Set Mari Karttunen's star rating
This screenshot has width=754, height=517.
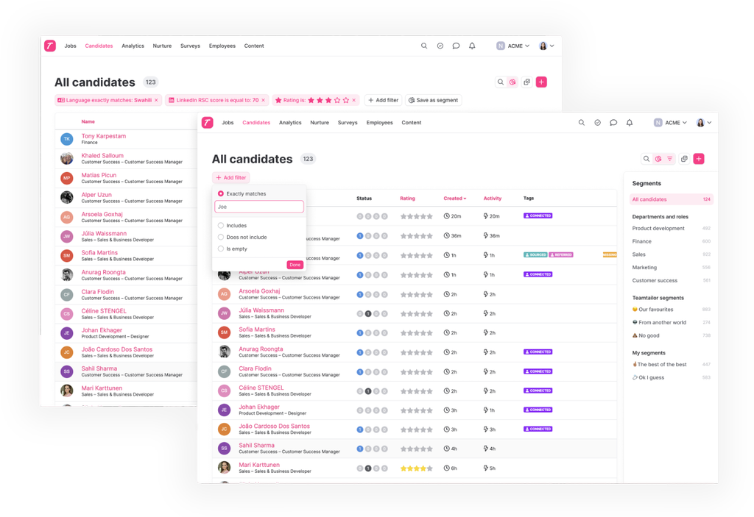[x=416, y=468]
